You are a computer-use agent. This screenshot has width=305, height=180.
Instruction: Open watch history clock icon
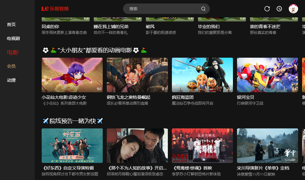tap(279, 9)
